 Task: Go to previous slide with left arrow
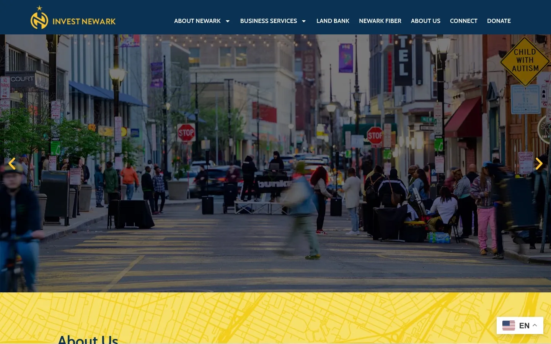(x=12, y=164)
